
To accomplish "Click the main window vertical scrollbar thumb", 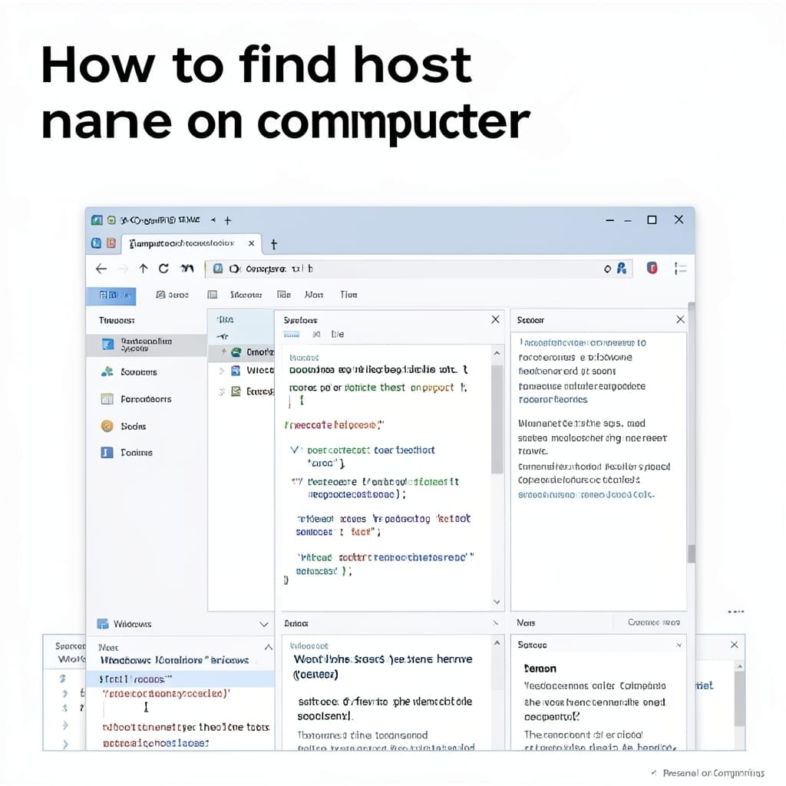I will pos(692,554).
